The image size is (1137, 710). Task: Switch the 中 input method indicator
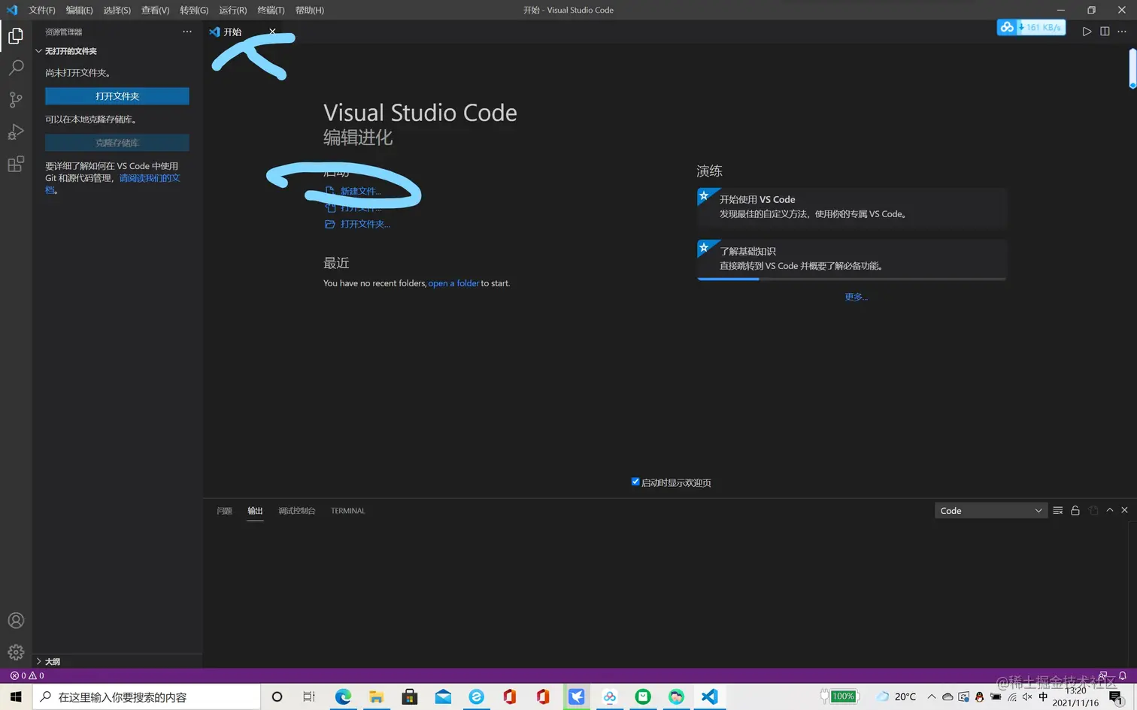coord(1043,696)
